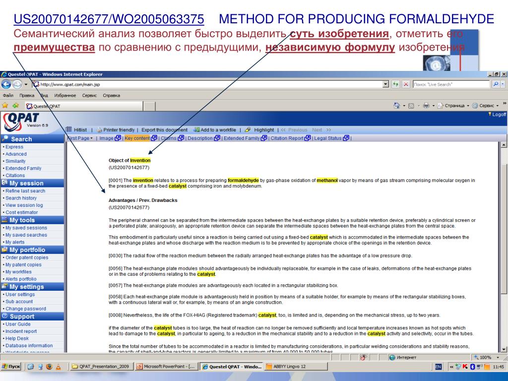Open Cost estimator link
The width and height of the screenshot is (508, 381).
[21, 212]
